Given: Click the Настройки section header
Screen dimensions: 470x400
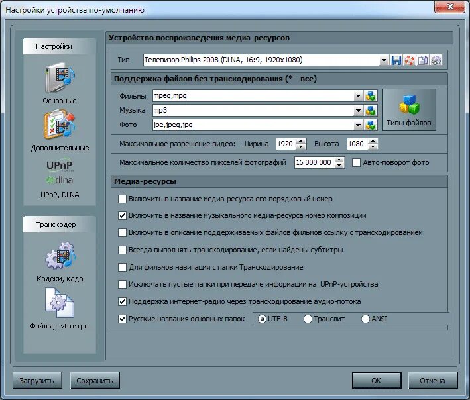Looking at the screenshot, I should pyautogui.click(x=60, y=46).
